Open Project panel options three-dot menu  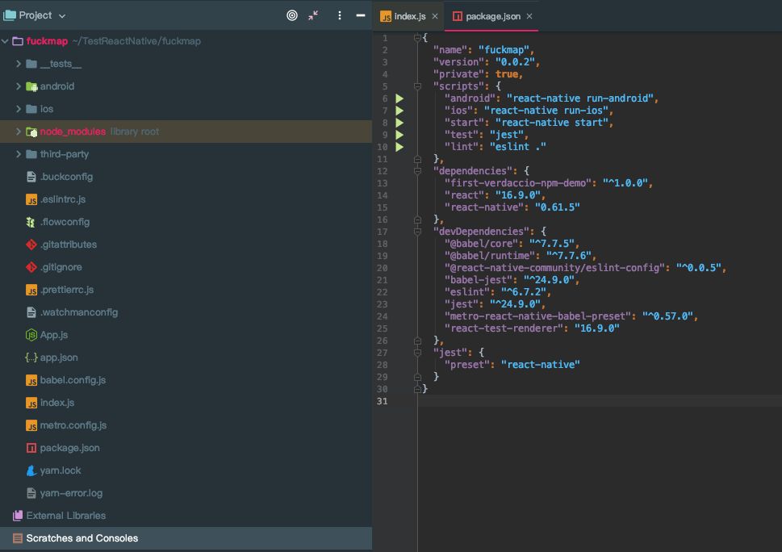339,15
